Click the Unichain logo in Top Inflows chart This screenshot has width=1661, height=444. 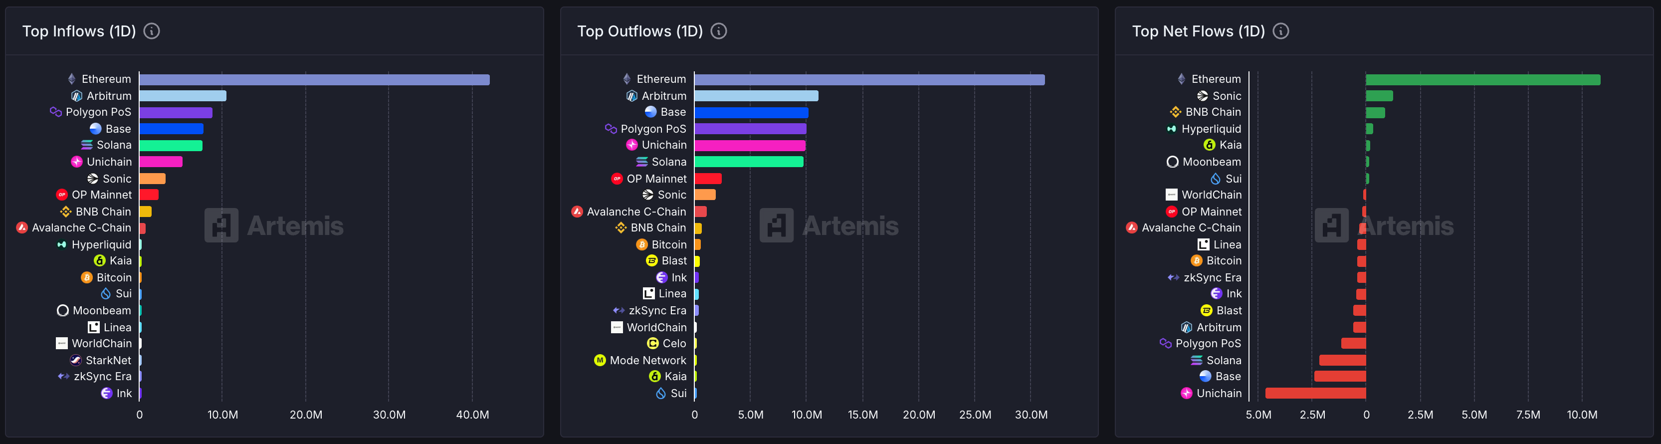[77, 161]
